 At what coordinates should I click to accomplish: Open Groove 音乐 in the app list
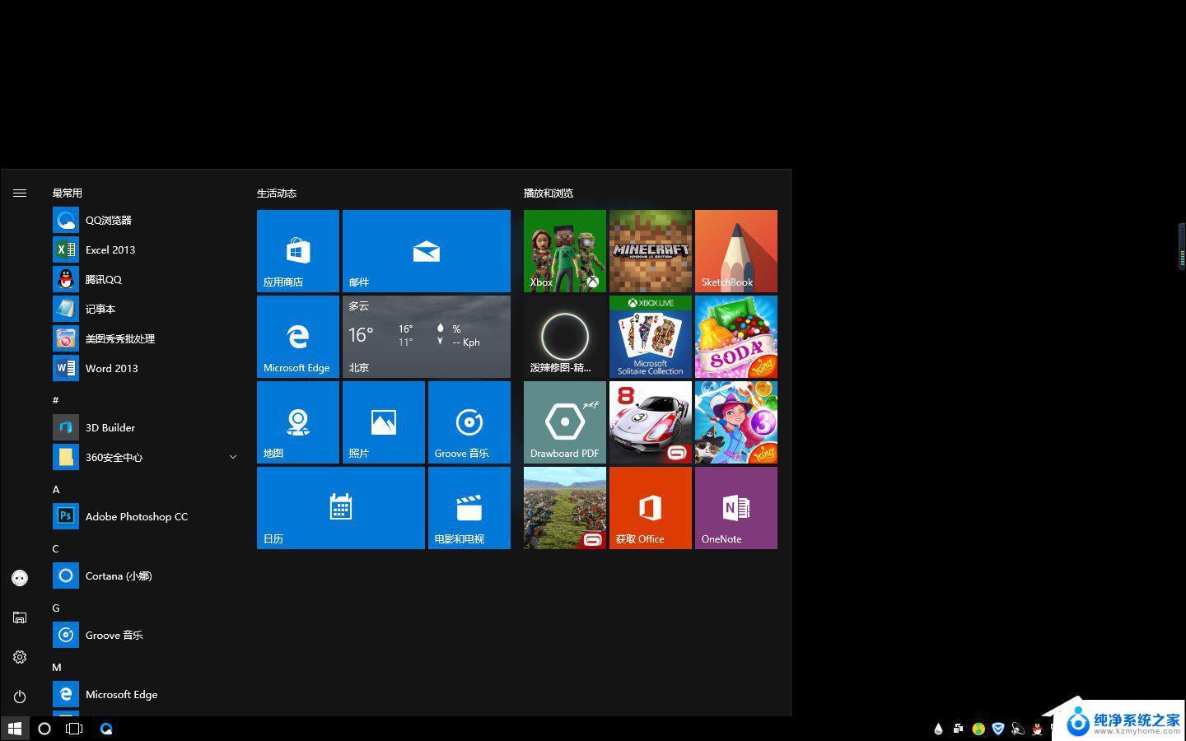point(145,635)
